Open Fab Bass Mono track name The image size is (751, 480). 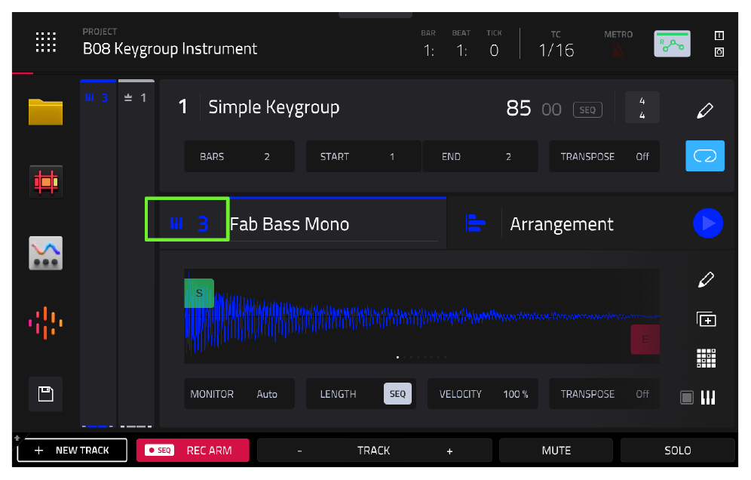290,224
